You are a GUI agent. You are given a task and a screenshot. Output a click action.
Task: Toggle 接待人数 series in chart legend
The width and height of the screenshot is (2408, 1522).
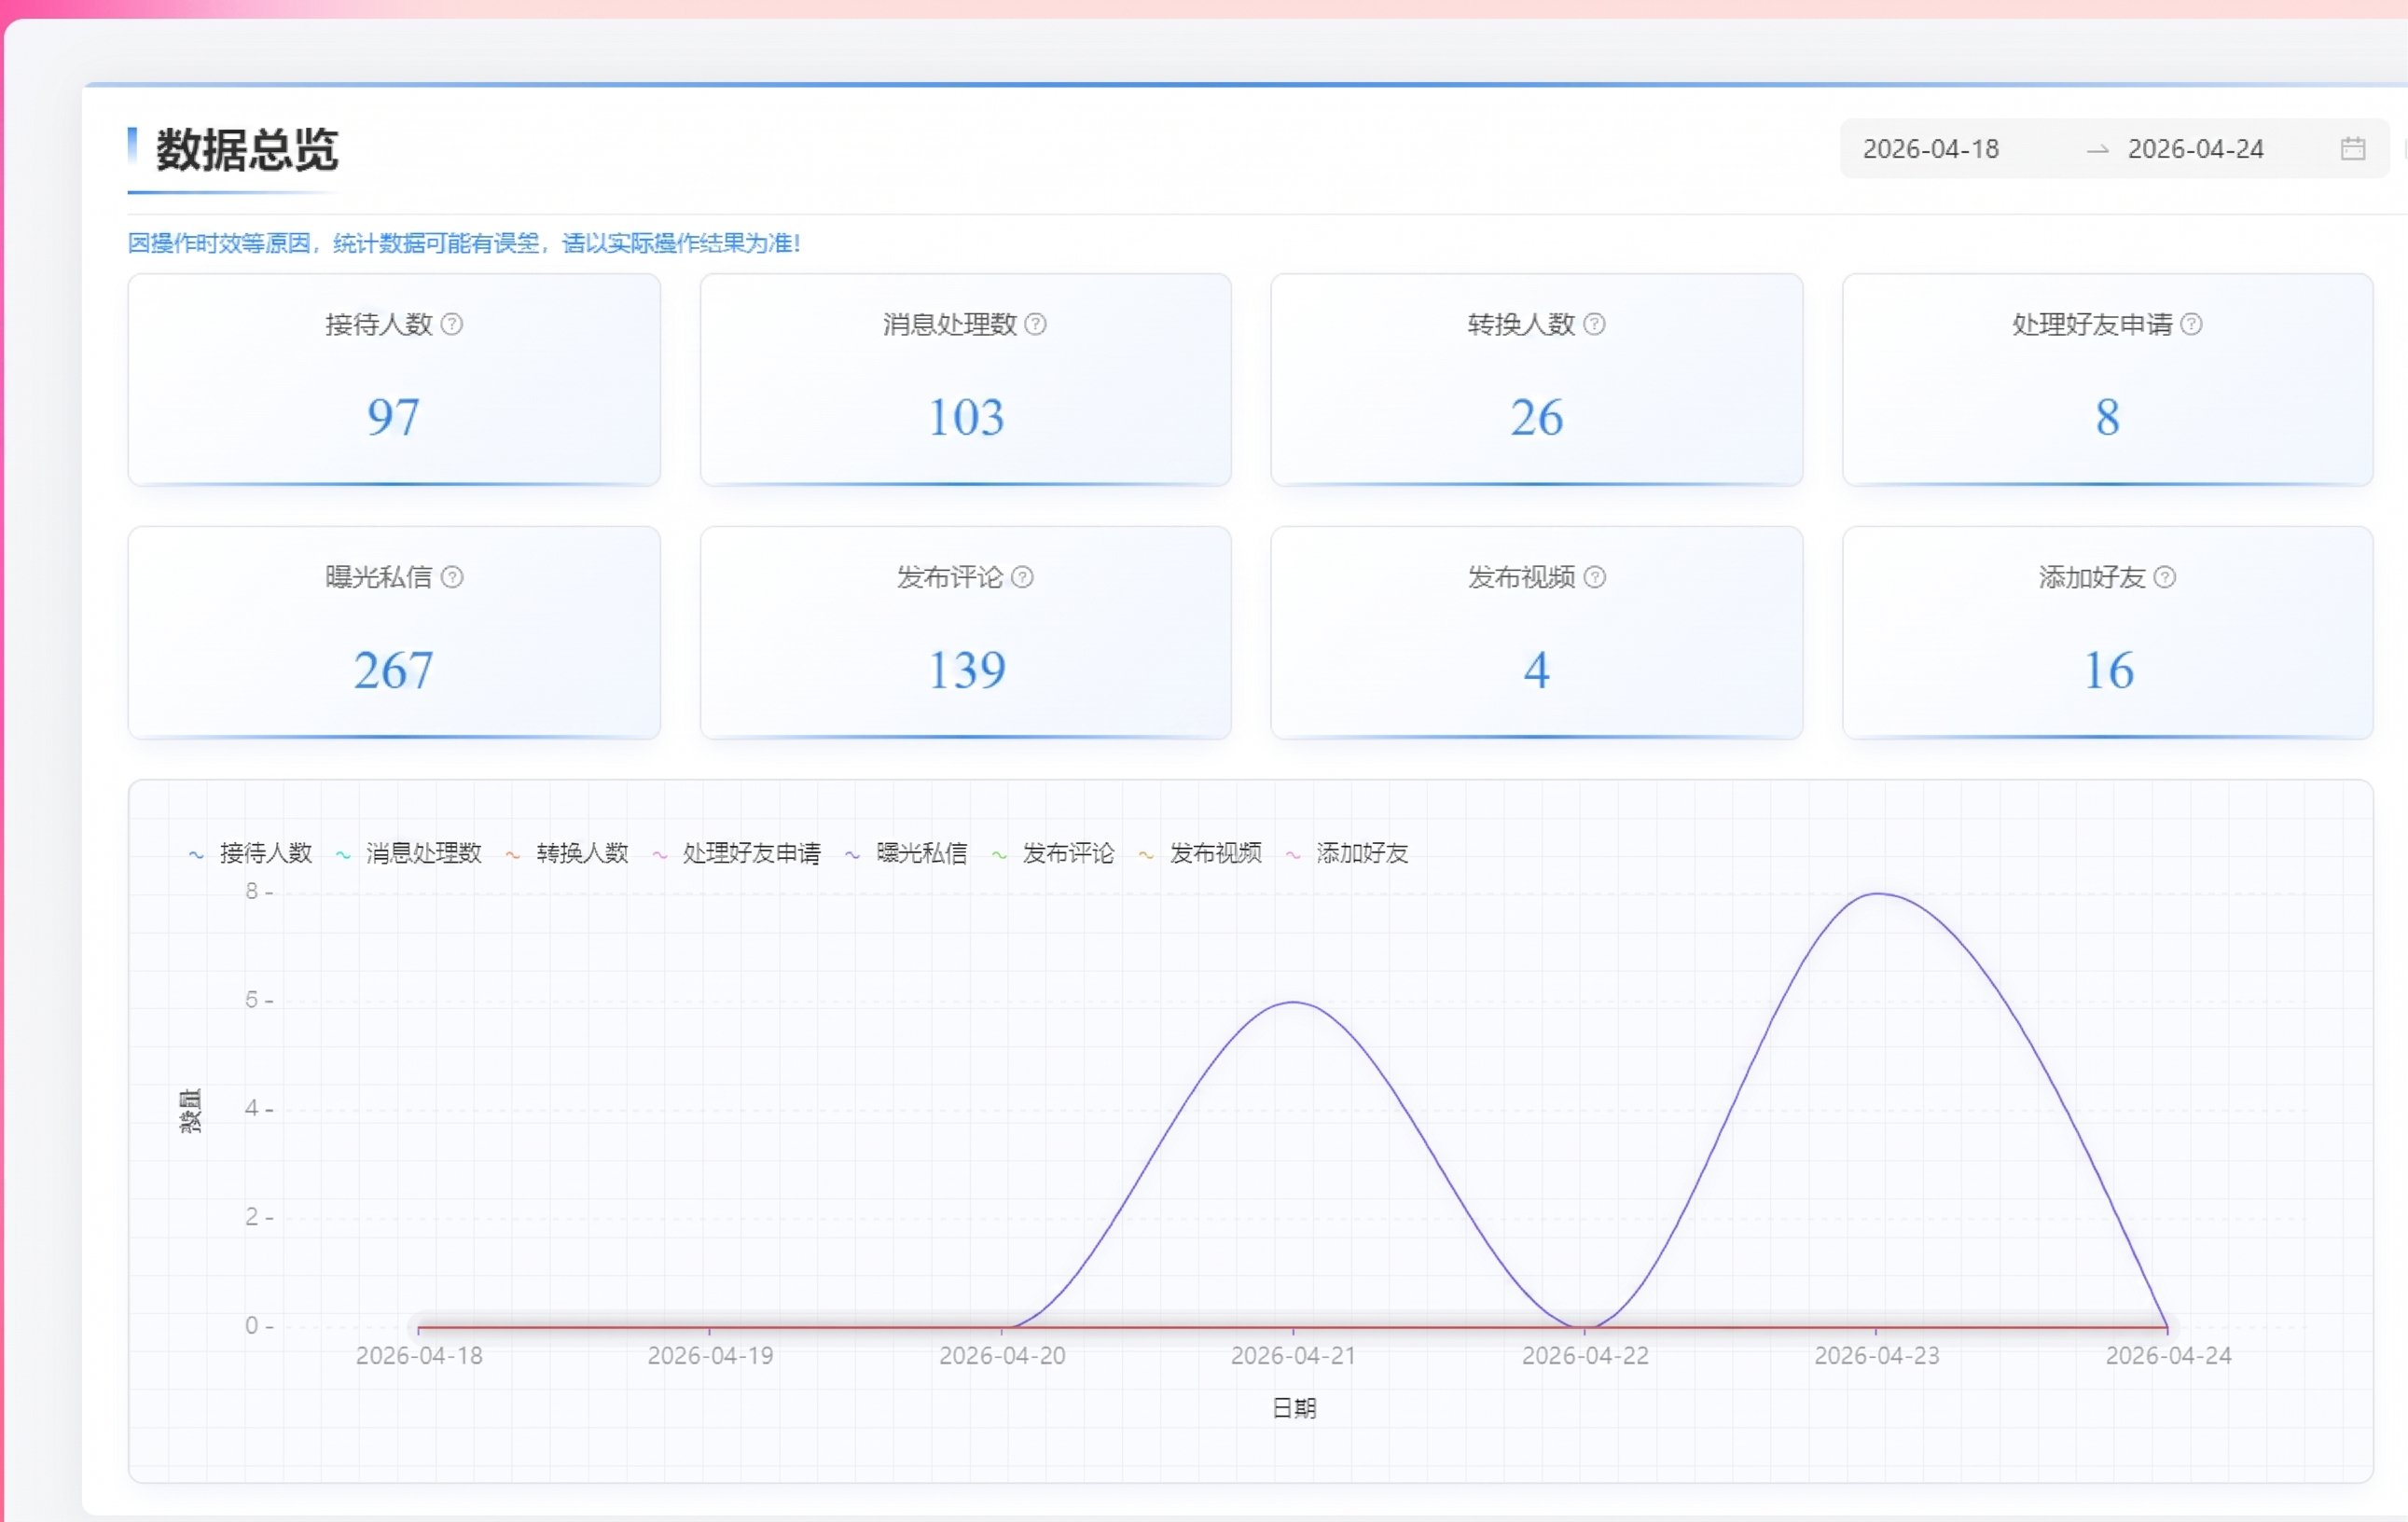[x=251, y=853]
